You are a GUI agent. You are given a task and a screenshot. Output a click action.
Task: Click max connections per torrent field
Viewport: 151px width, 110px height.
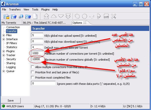[37, 53]
